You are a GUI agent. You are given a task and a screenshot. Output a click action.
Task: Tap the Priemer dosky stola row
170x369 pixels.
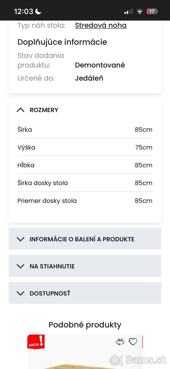[85, 201]
